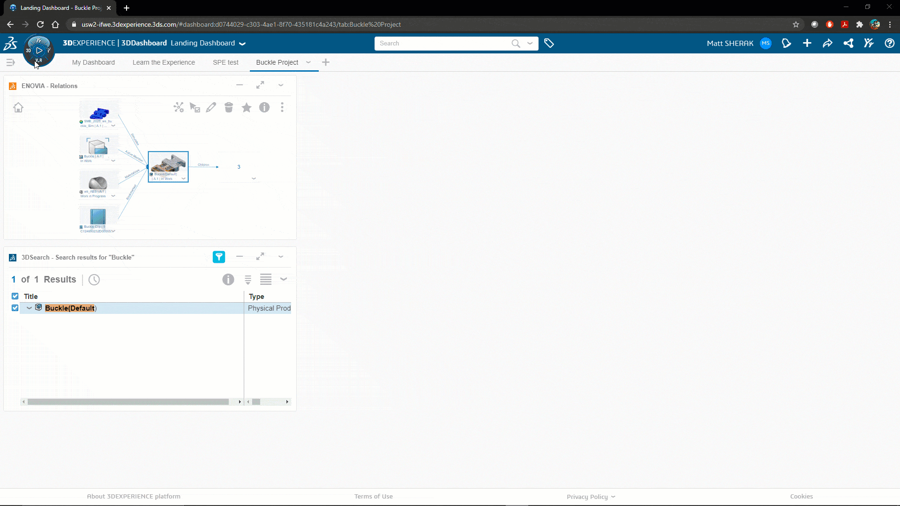This screenshot has height=506, width=900.
Task: Click the Share arrow icon
Action: click(828, 43)
